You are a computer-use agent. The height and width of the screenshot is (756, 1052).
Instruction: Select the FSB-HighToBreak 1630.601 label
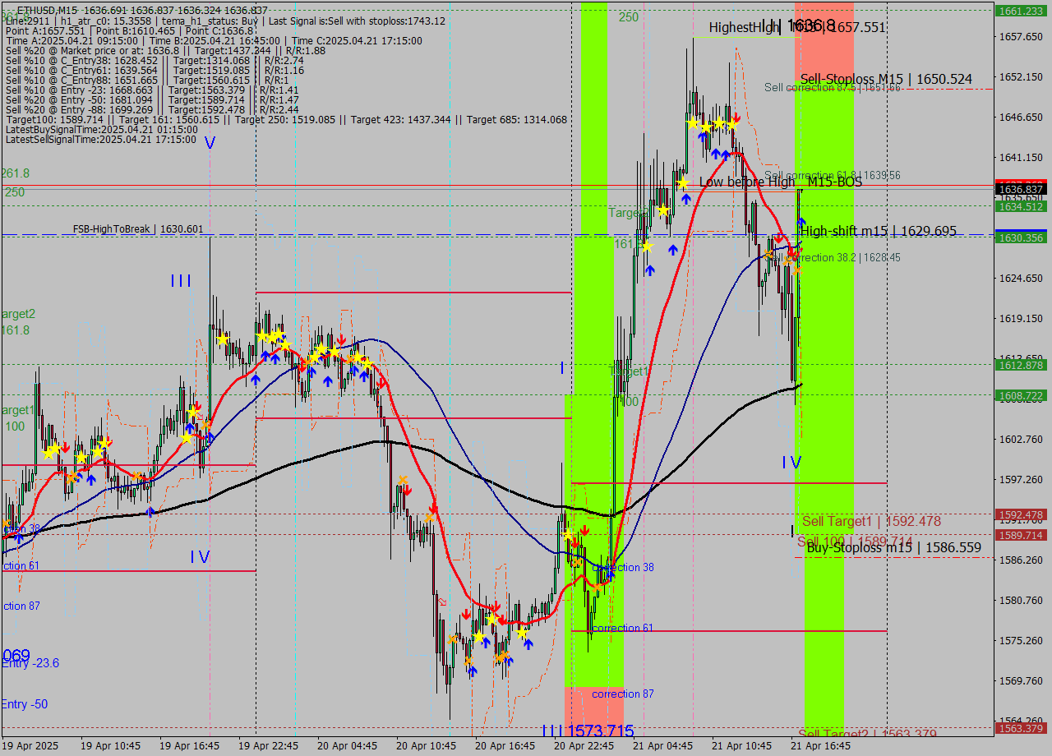click(137, 228)
